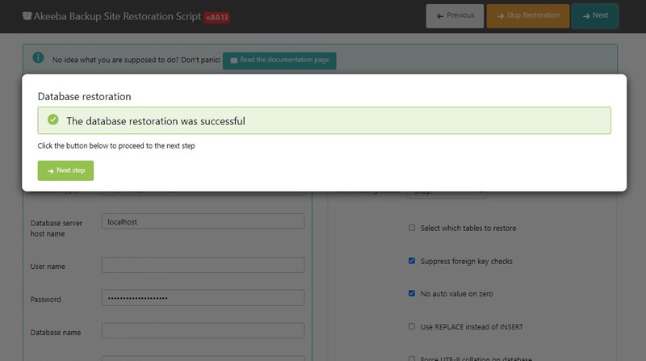This screenshot has width=646, height=361.
Task: Click the info circle icon
Action: tap(38, 57)
